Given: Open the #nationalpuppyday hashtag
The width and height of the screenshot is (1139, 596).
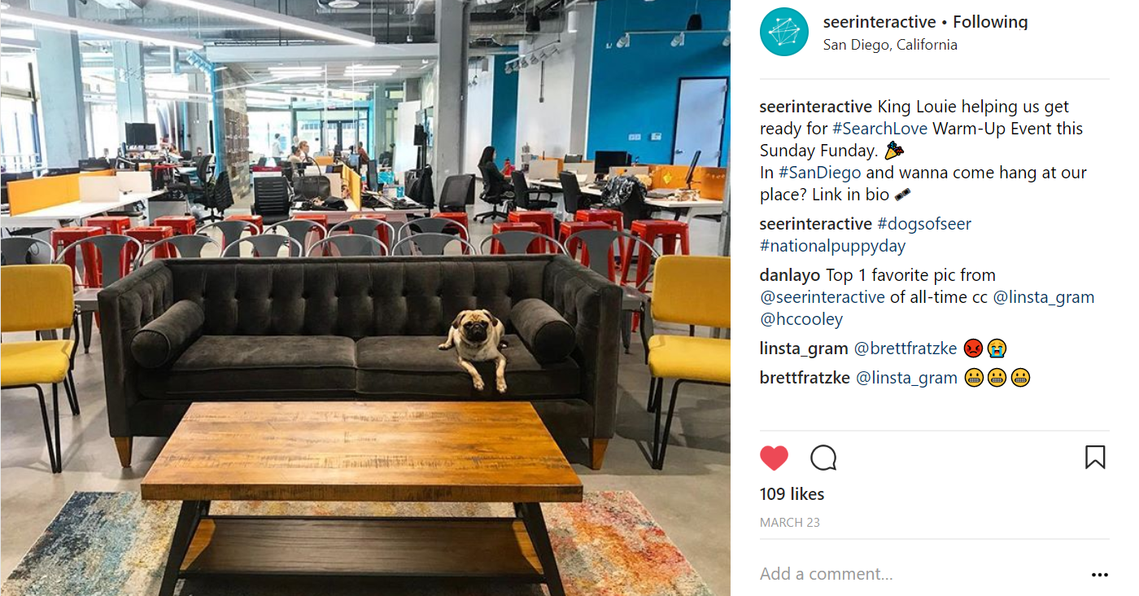Looking at the screenshot, I should (x=832, y=246).
